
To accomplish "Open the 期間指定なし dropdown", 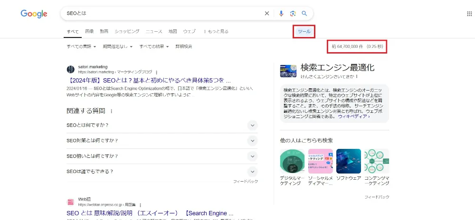I will (118, 46).
